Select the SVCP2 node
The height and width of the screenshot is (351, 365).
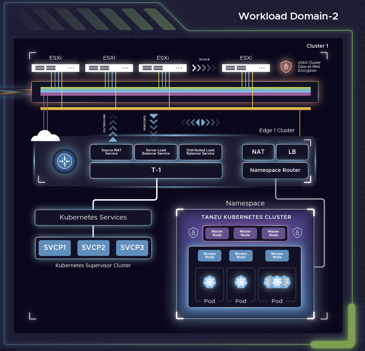click(93, 248)
